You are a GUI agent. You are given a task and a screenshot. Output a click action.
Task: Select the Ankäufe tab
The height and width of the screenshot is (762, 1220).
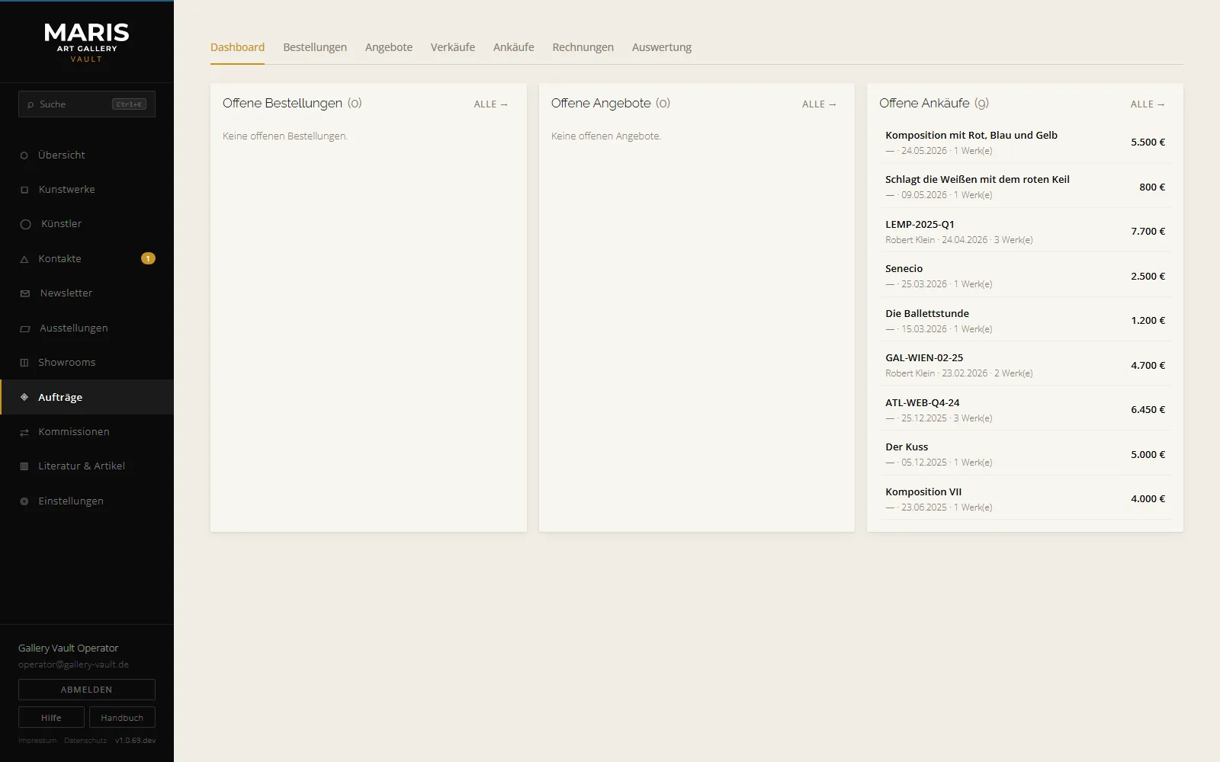514,47
